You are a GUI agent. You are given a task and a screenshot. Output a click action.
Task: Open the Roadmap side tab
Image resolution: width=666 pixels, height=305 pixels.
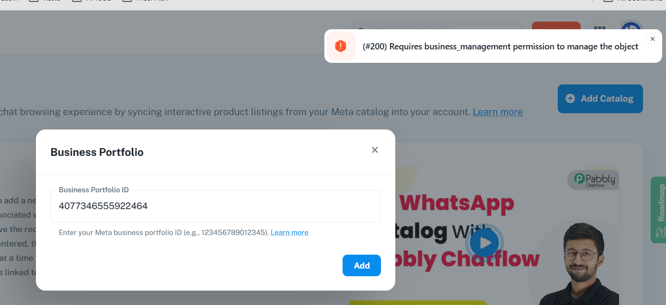tap(658, 210)
